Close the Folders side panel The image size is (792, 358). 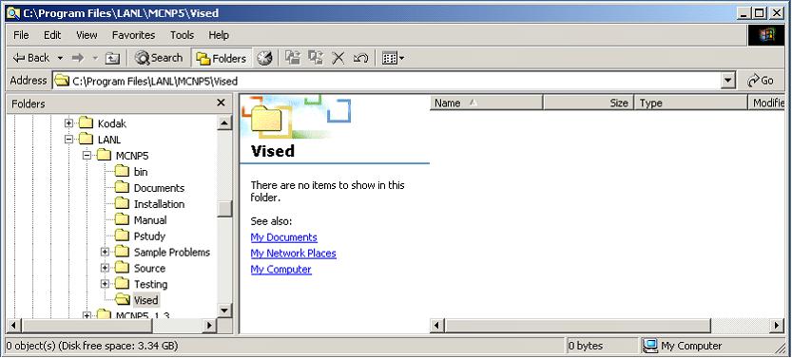tap(221, 103)
